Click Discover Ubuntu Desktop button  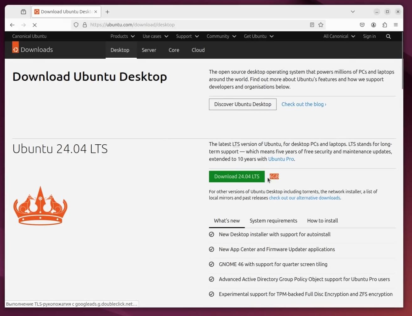243,104
